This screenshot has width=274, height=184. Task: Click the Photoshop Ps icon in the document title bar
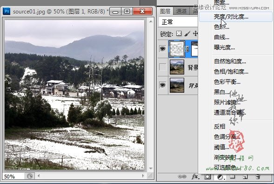pos(7,11)
